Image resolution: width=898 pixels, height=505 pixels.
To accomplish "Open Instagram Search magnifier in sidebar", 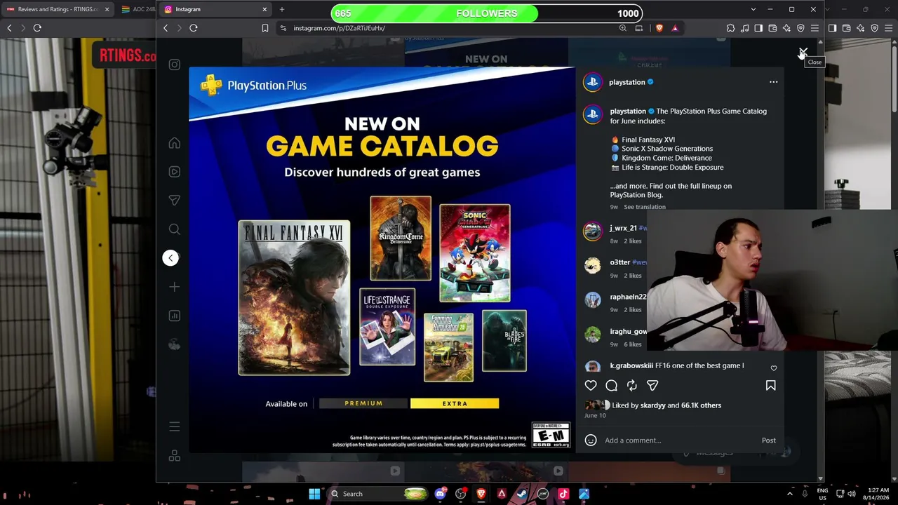I will (x=175, y=229).
